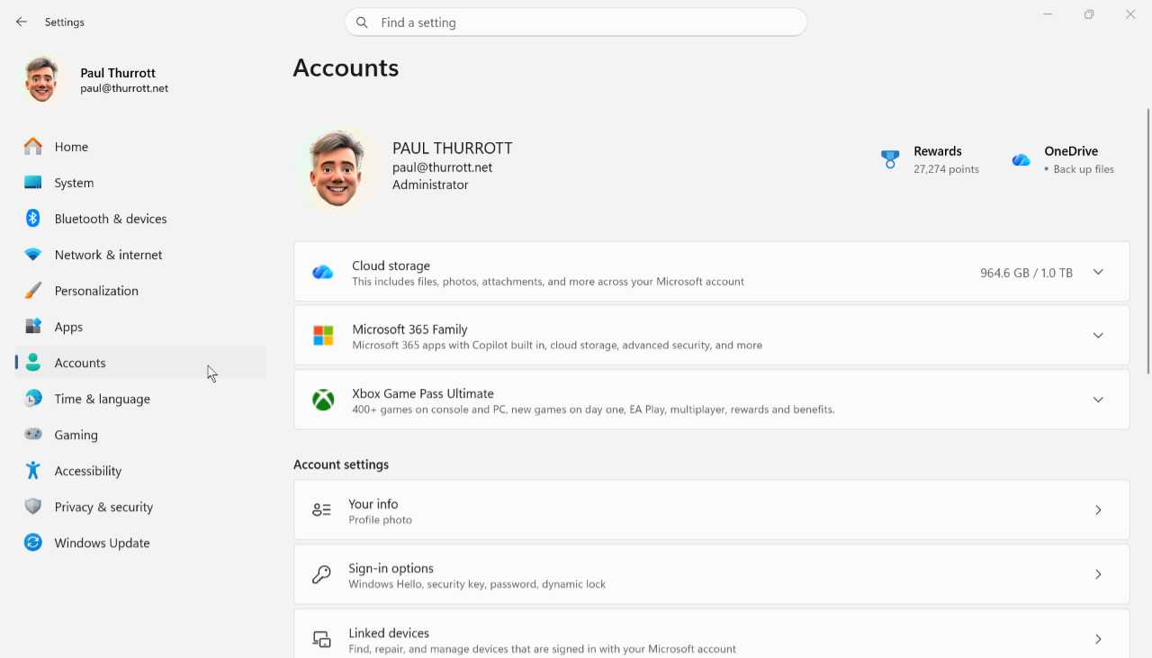1152x658 pixels.
Task: Click the large account profile picture
Action: [x=337, y=168]
